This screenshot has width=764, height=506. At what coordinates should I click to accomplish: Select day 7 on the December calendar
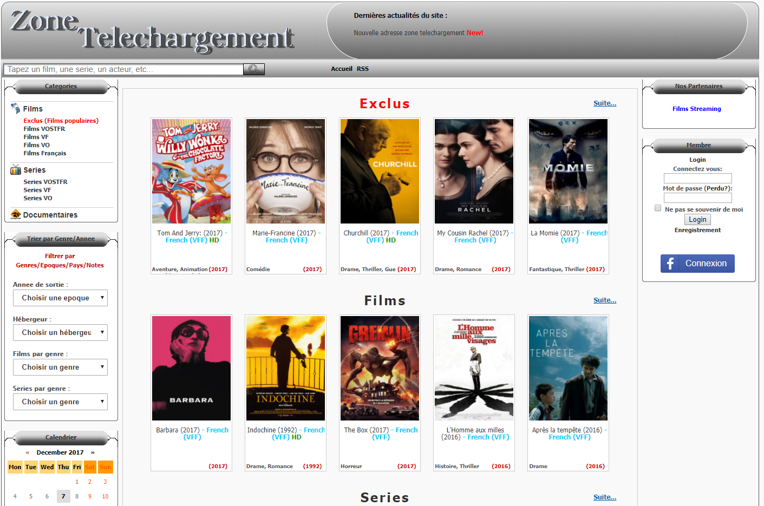(63, 496)
